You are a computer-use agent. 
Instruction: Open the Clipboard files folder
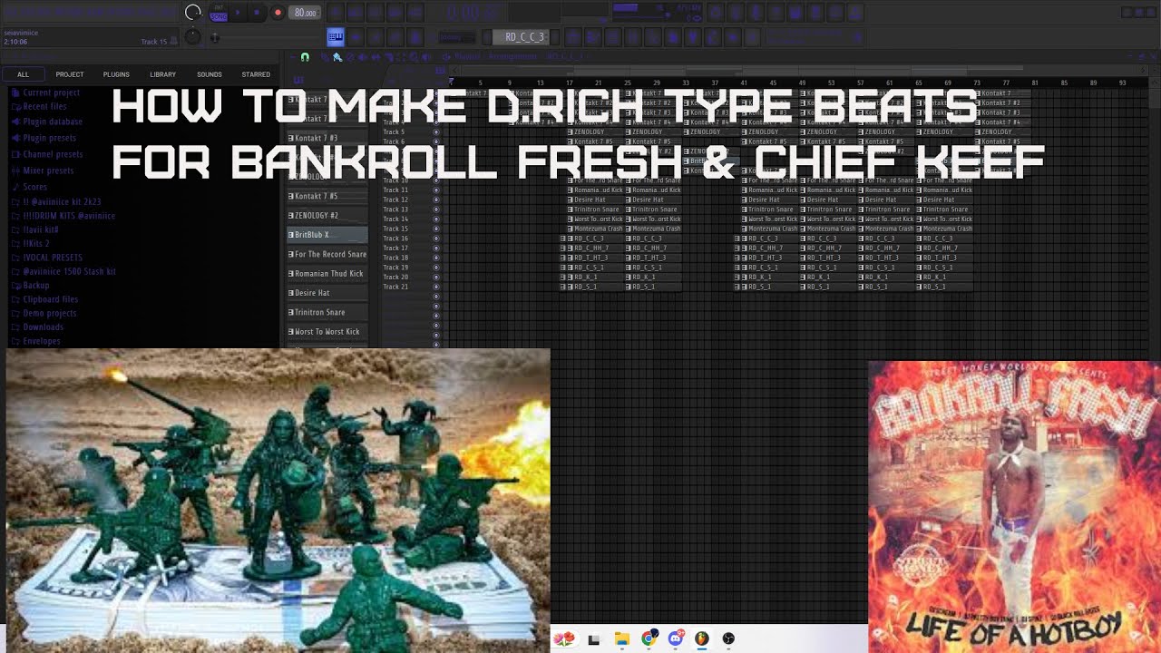click(x=45, y=299)
